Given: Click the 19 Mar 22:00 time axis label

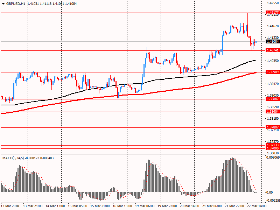Looking at the screenshot, I should (x=167, y=206).
